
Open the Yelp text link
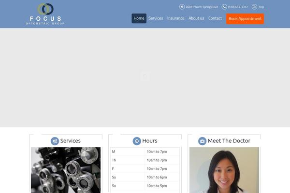pyautogui.click(x=261, y=7)
